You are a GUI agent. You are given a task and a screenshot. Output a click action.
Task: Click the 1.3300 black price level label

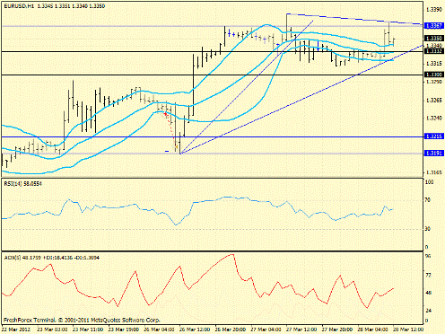tap(433, 75)
